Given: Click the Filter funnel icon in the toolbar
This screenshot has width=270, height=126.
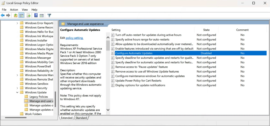Looking at the screenshot, I should [49, 16].
